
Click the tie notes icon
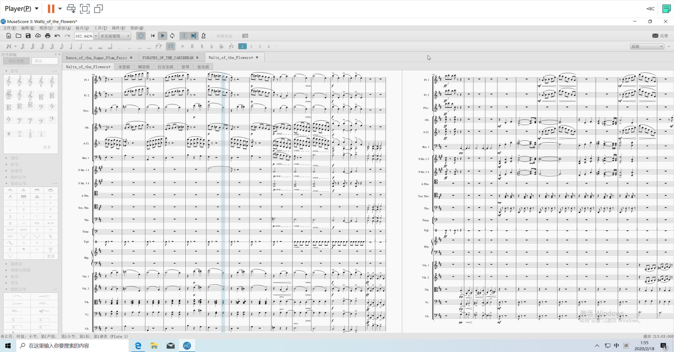click(159, 46)
